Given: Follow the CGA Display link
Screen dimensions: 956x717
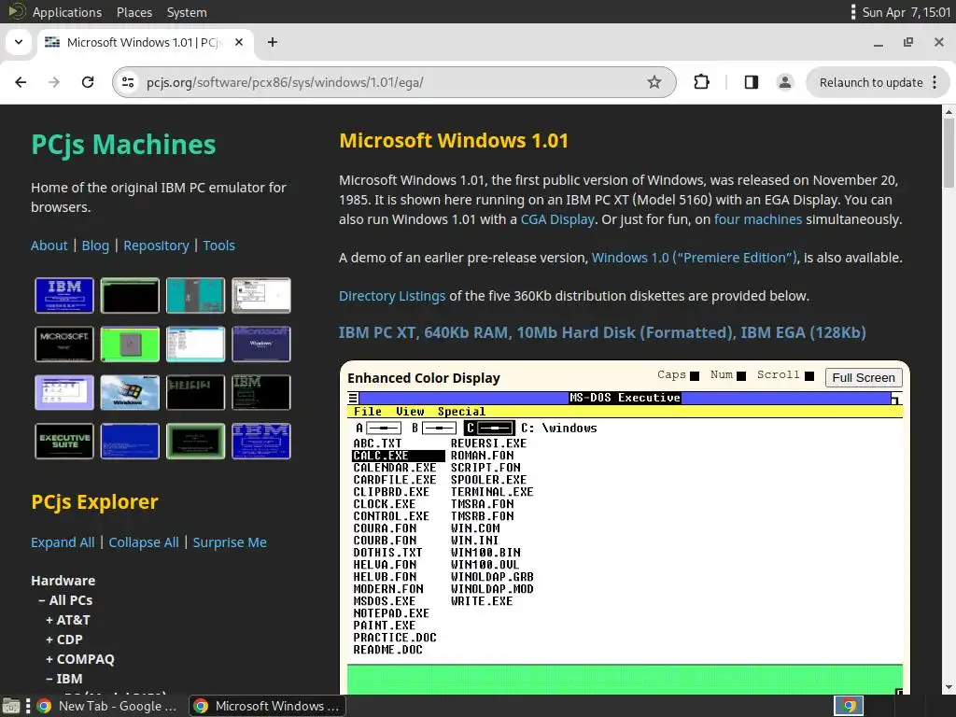Looking at the screenshot, I should 557,219.
